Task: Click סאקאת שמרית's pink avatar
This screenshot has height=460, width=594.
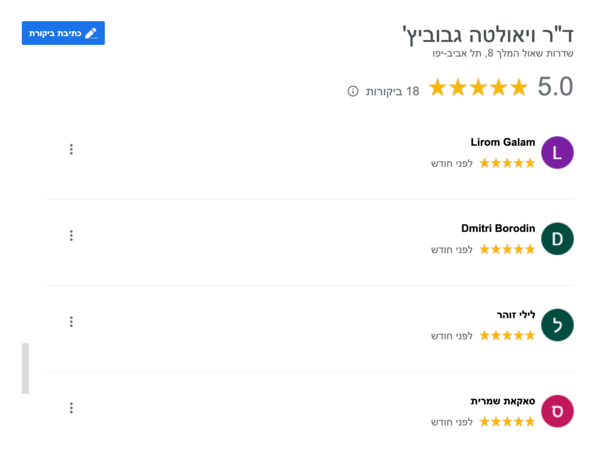Action: tap(557, 411)
